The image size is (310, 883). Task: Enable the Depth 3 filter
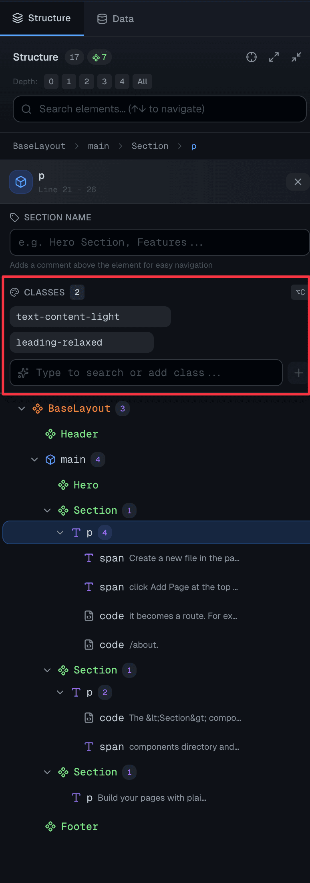click(x=105, y=81)
